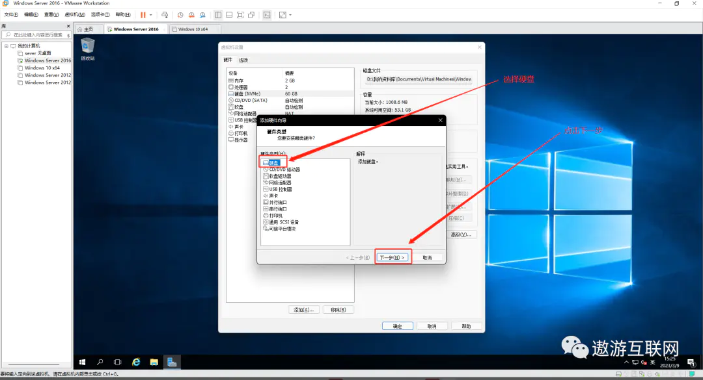The height and width of the screenshot is (380, 703).
Task: Open the 虚拟机(M) menu
Action: (75, 14)
